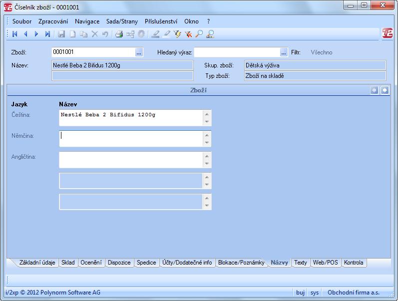Select the Názvy tab
Image resolution: width=398 pixels, height=301 pixels.
pyautogui.click(x=279, y=263)
